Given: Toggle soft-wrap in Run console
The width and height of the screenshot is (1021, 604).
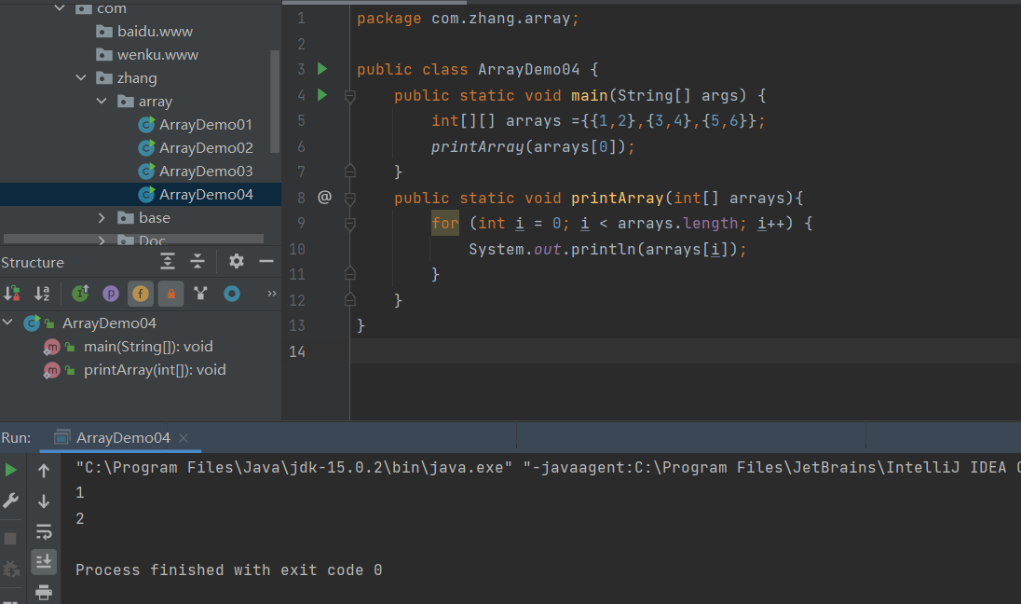Looking at the screenshot, I should (x=44, y=531).
